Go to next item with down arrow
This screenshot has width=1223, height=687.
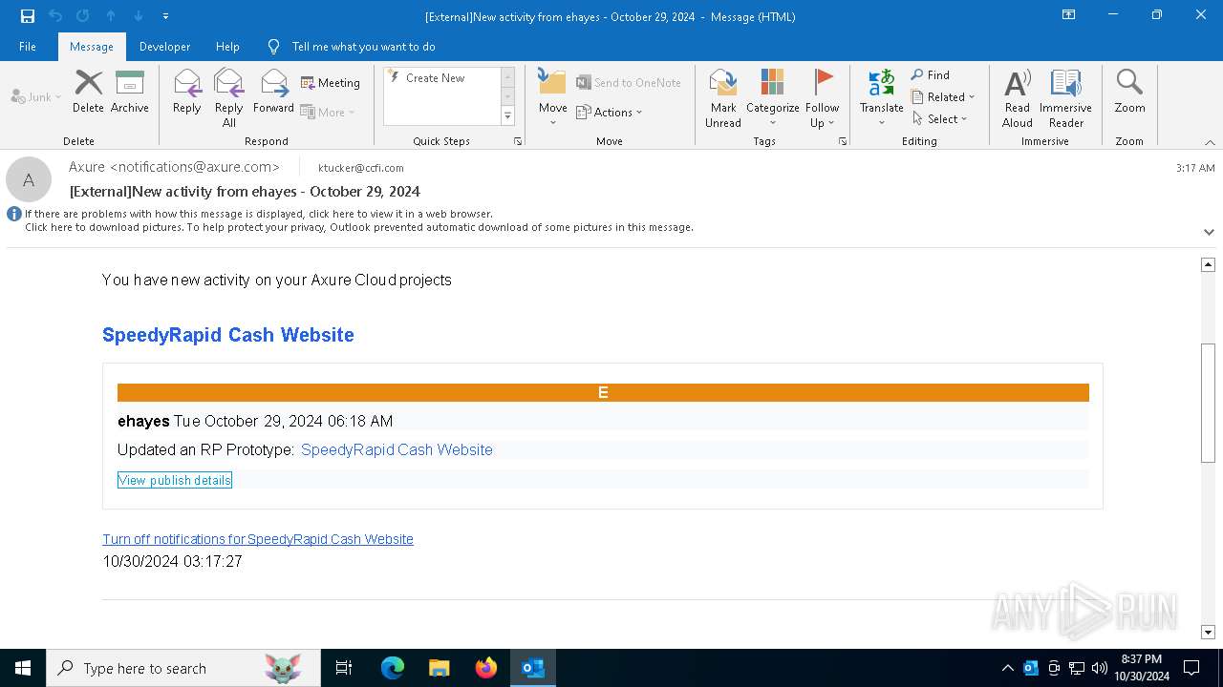point(139,15)
